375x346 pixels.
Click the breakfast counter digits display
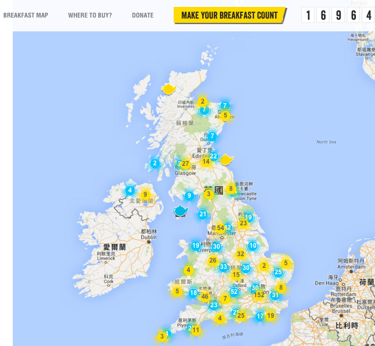(x=338, y=15)
